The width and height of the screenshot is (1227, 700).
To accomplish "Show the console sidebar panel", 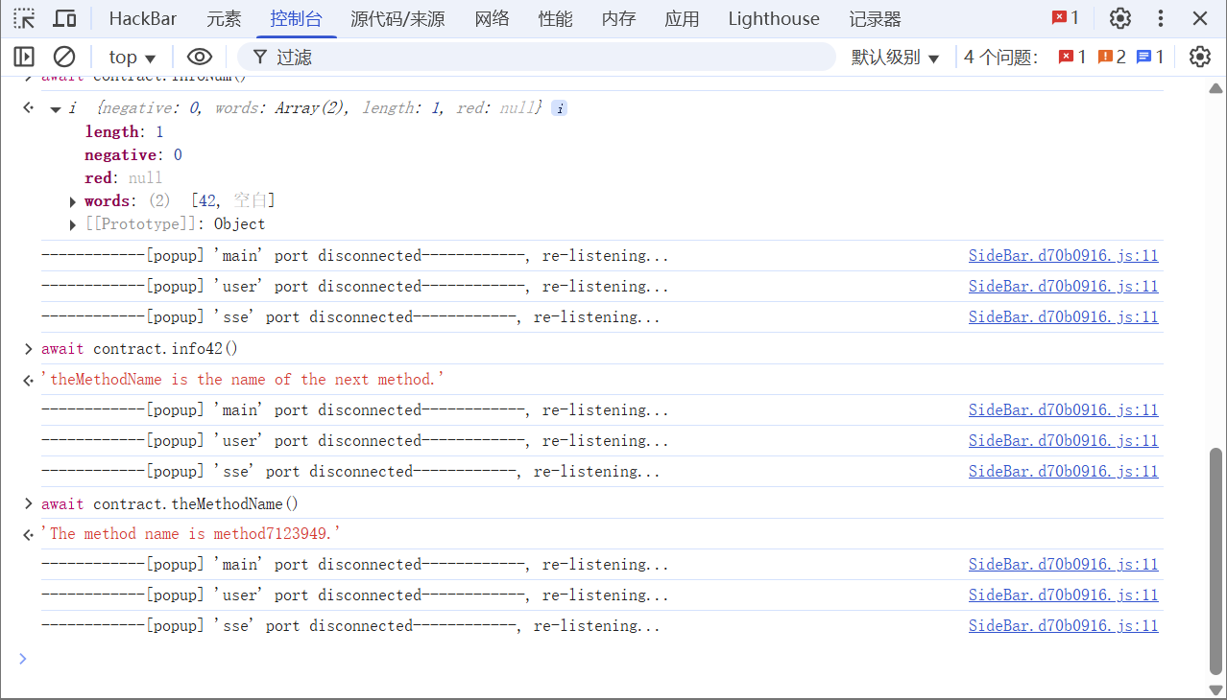I will pos(24,58).
